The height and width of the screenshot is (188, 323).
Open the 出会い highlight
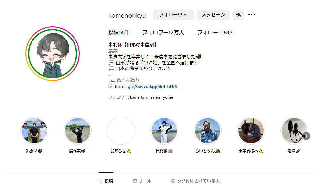point(34,131)
